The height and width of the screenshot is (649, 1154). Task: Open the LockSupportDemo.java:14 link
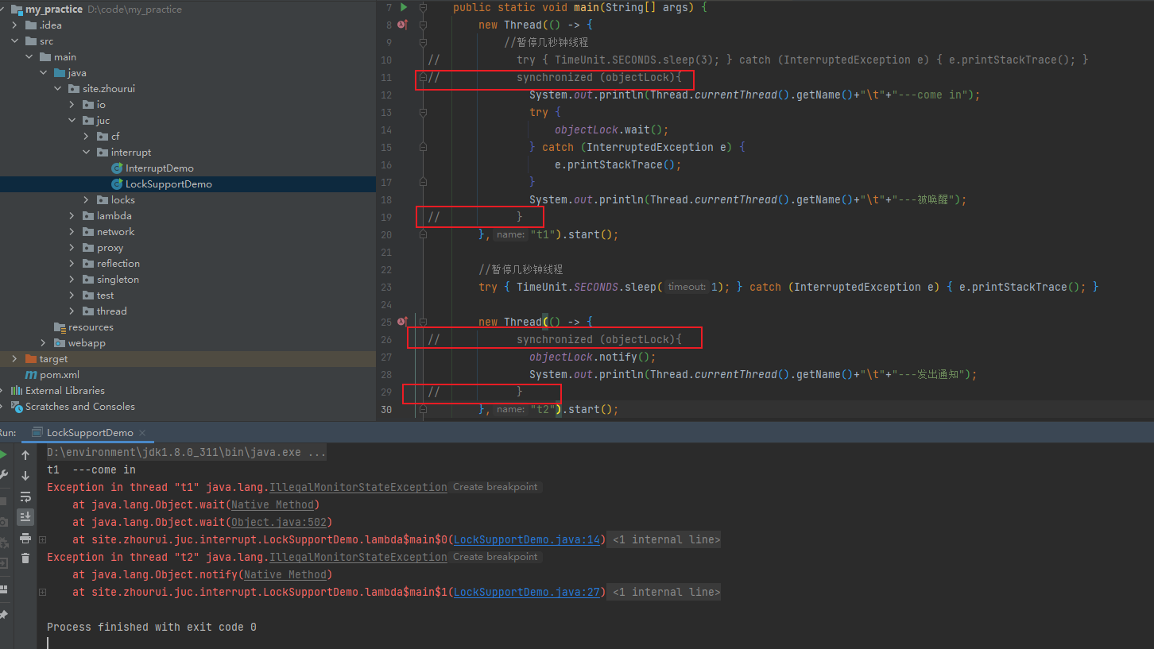[527, 540]
